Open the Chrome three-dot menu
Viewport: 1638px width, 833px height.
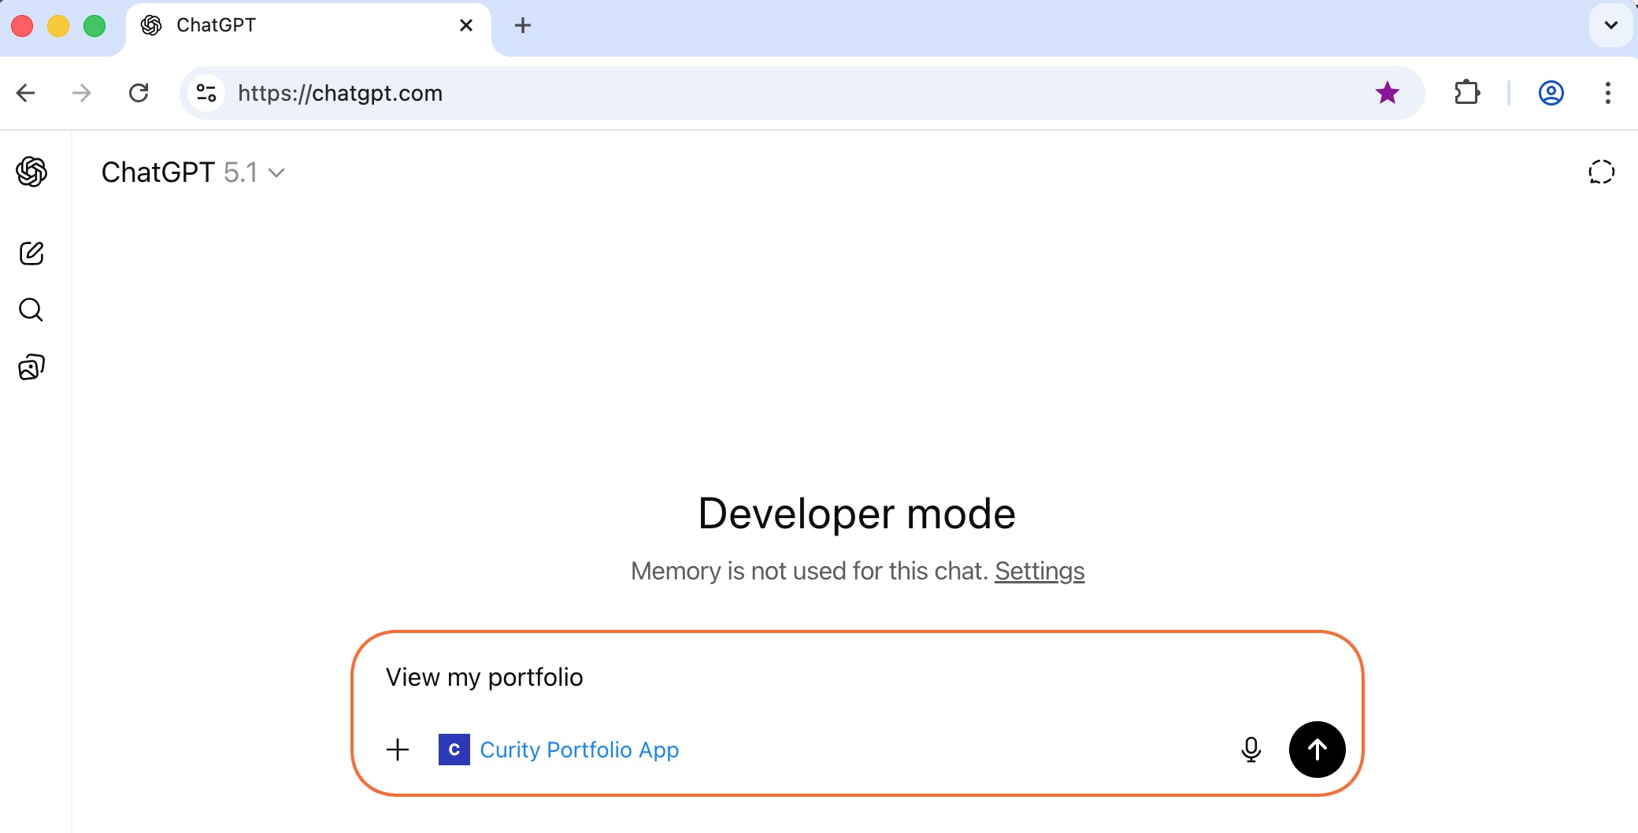point(1606,93)
